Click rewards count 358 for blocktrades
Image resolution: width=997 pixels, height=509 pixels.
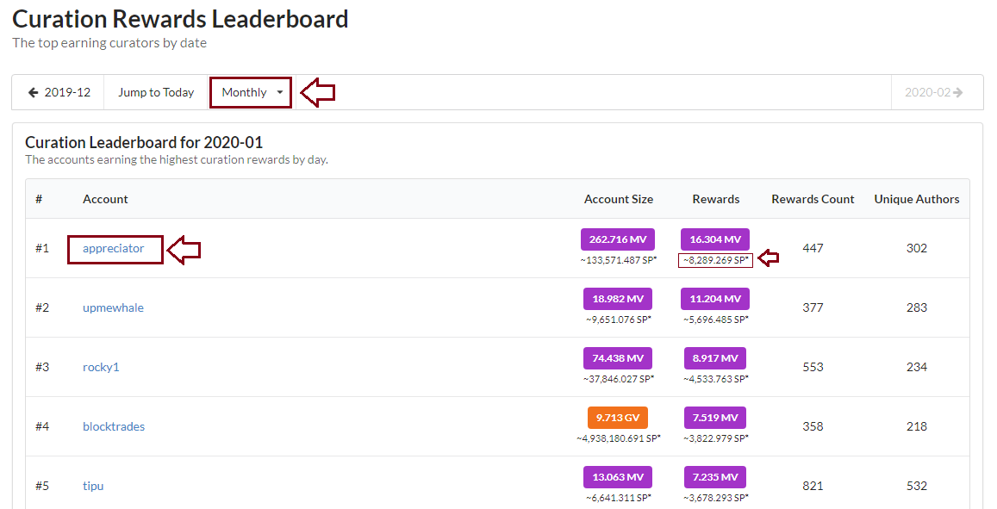point(813,426)
